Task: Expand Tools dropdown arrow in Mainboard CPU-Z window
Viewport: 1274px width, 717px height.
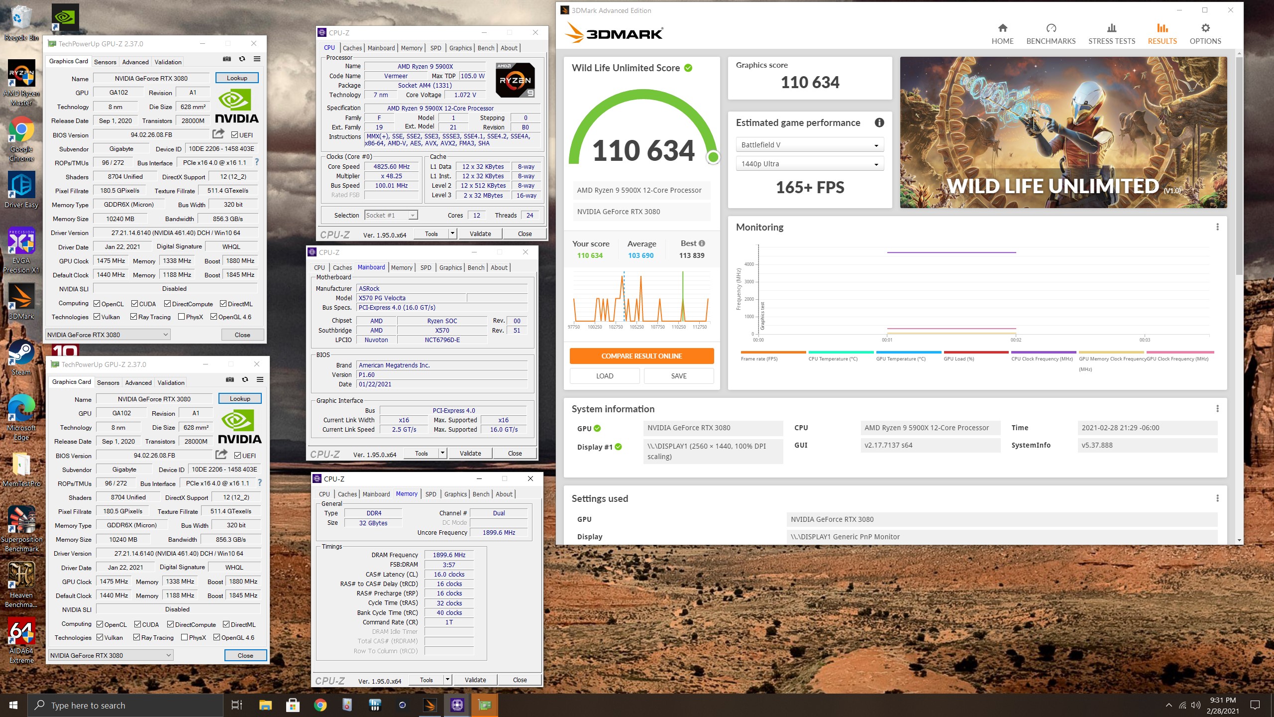Action: 442,453
